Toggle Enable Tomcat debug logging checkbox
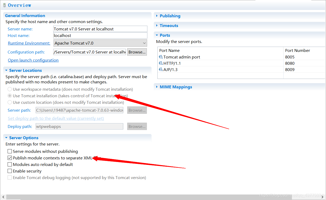This screenshot has width=326, height=200. point(10,177)
